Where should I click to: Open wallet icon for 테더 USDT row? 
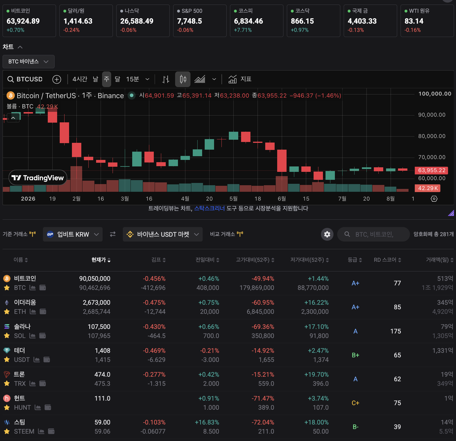pos(47,360)
